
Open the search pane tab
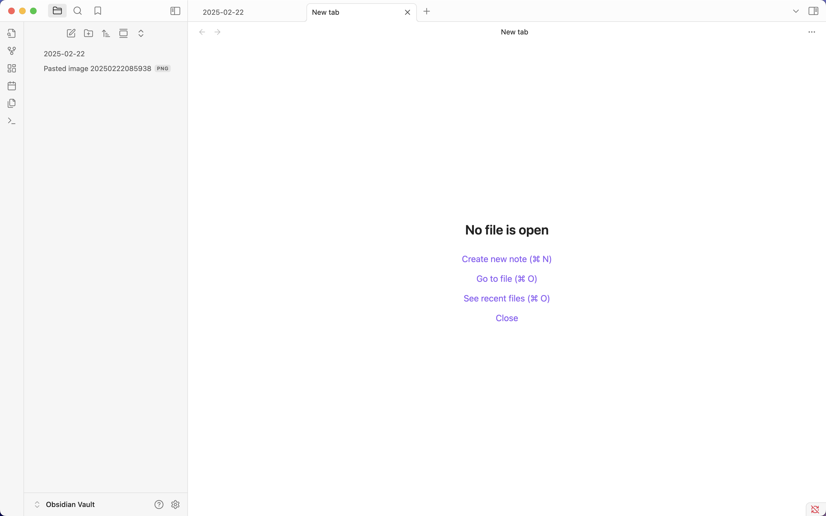click(x=78, y=11)
